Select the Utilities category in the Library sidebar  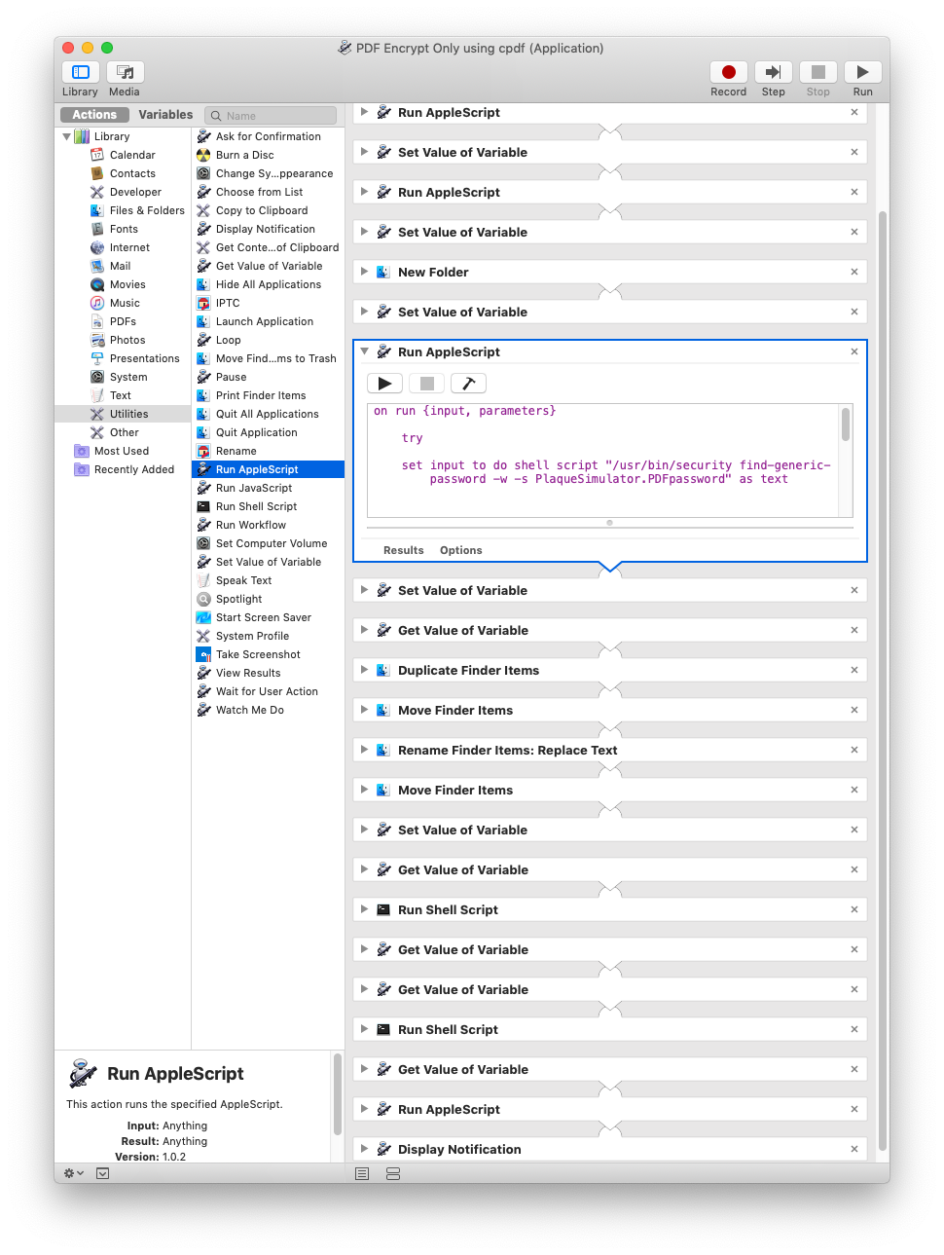click(x=129, y=413)
